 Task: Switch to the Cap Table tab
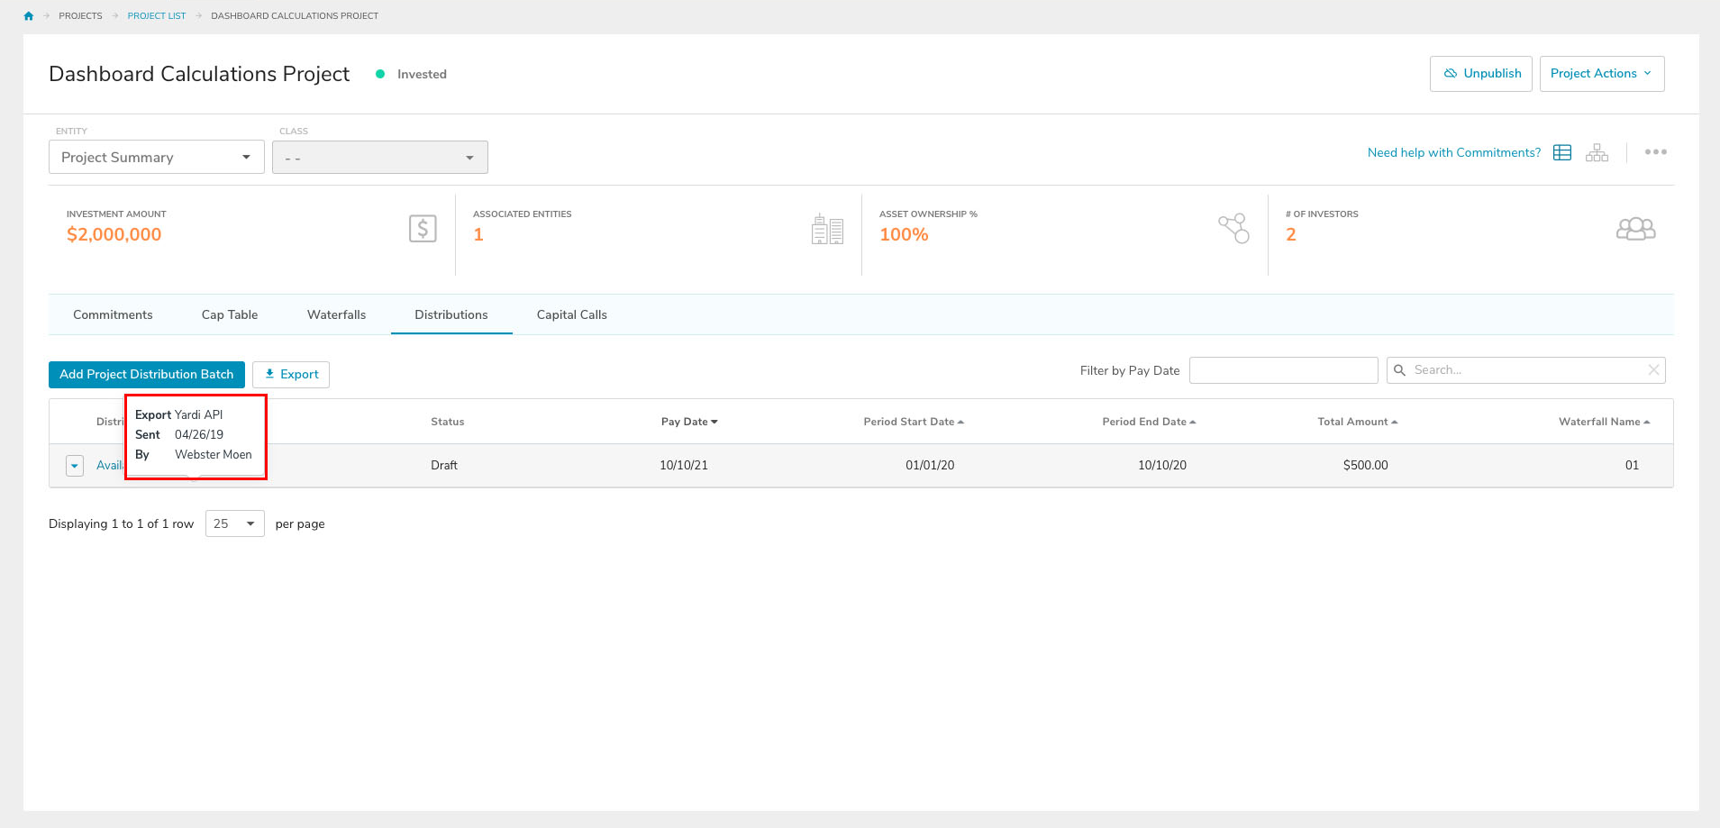[x=229, y=314]
